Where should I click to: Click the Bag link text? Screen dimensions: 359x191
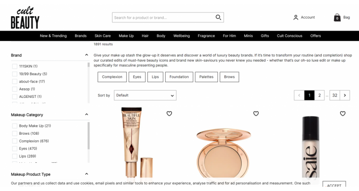pos(347,17)
